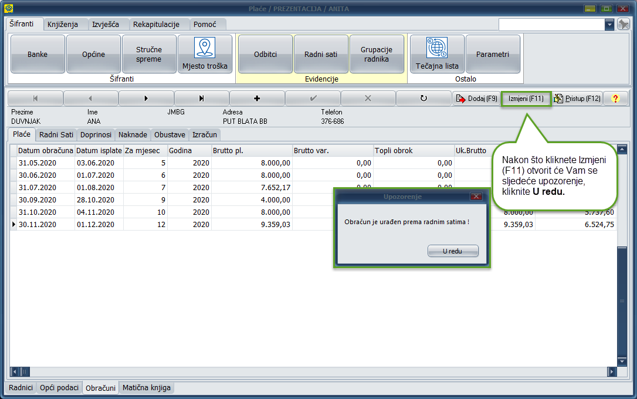The width and height of the screenshot is (637, 399).
Task: Jump to last record in navigator
Action: point(202,99)
